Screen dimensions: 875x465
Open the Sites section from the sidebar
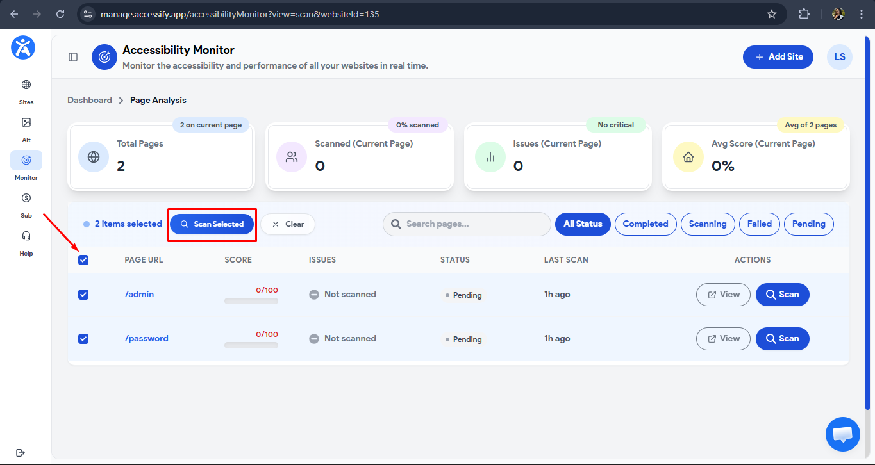26,90
